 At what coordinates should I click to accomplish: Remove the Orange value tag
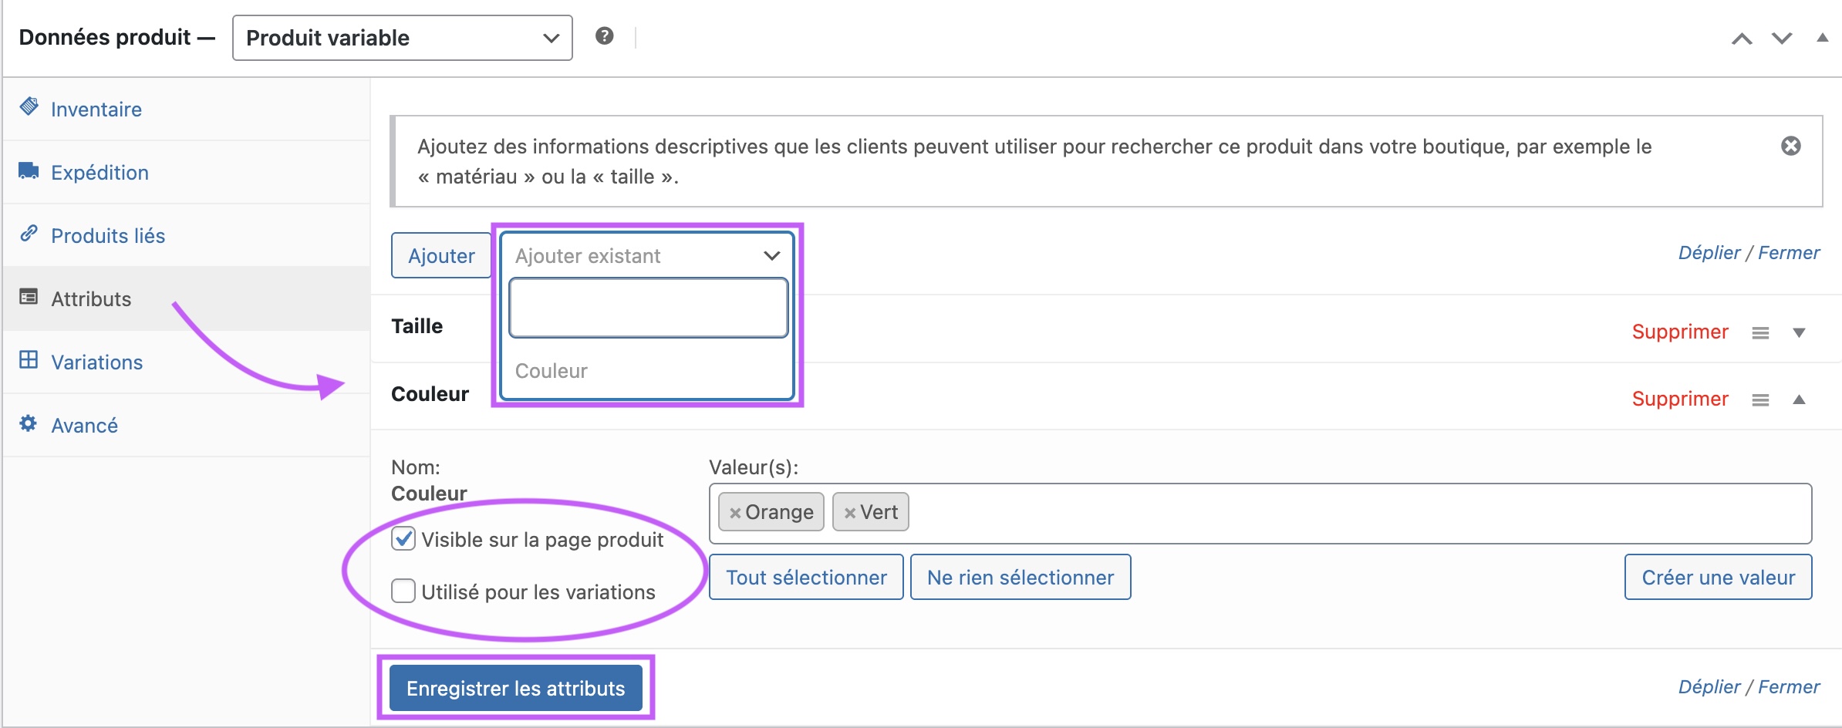pyautogui.click(x=735, y=513)
